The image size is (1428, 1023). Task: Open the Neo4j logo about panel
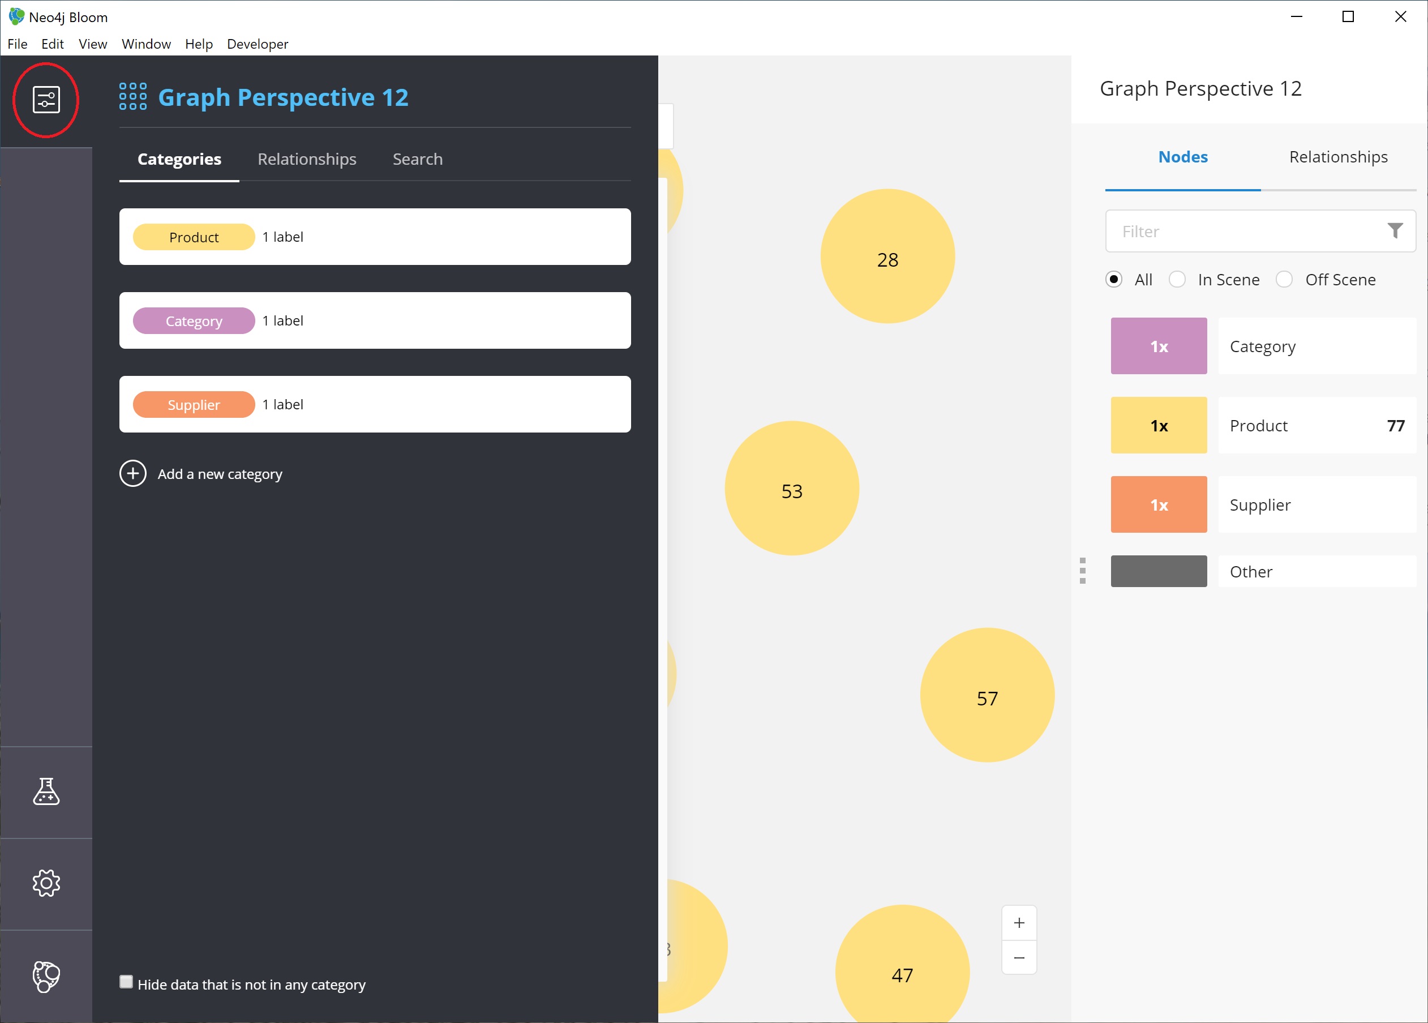46,976
